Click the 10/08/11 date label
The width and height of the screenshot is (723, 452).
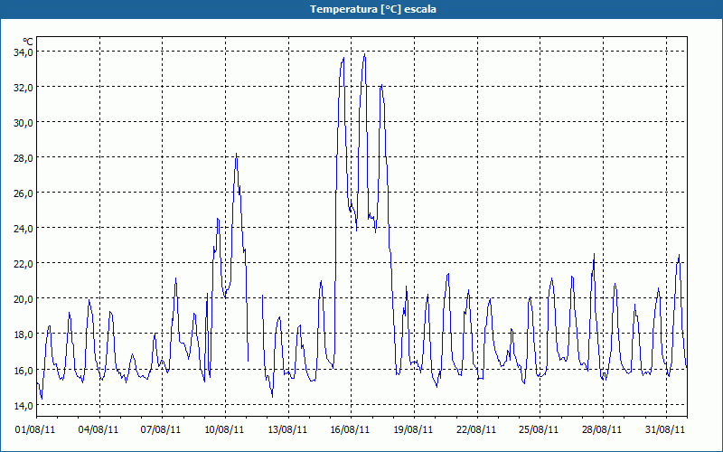pyautogui.click(x=224, y=429)
